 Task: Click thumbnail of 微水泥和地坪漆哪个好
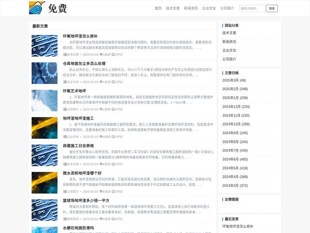click(44, 183)
